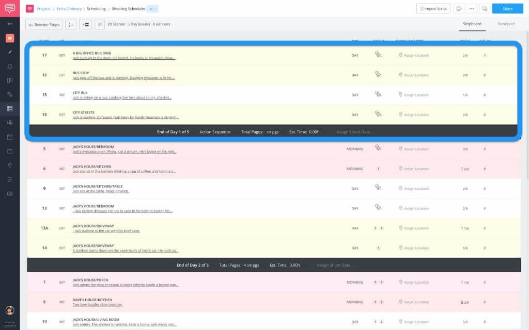Click the gear icon beside the scenes summary
Viewport: 529px width, 330px height.
tap(100, 24)
